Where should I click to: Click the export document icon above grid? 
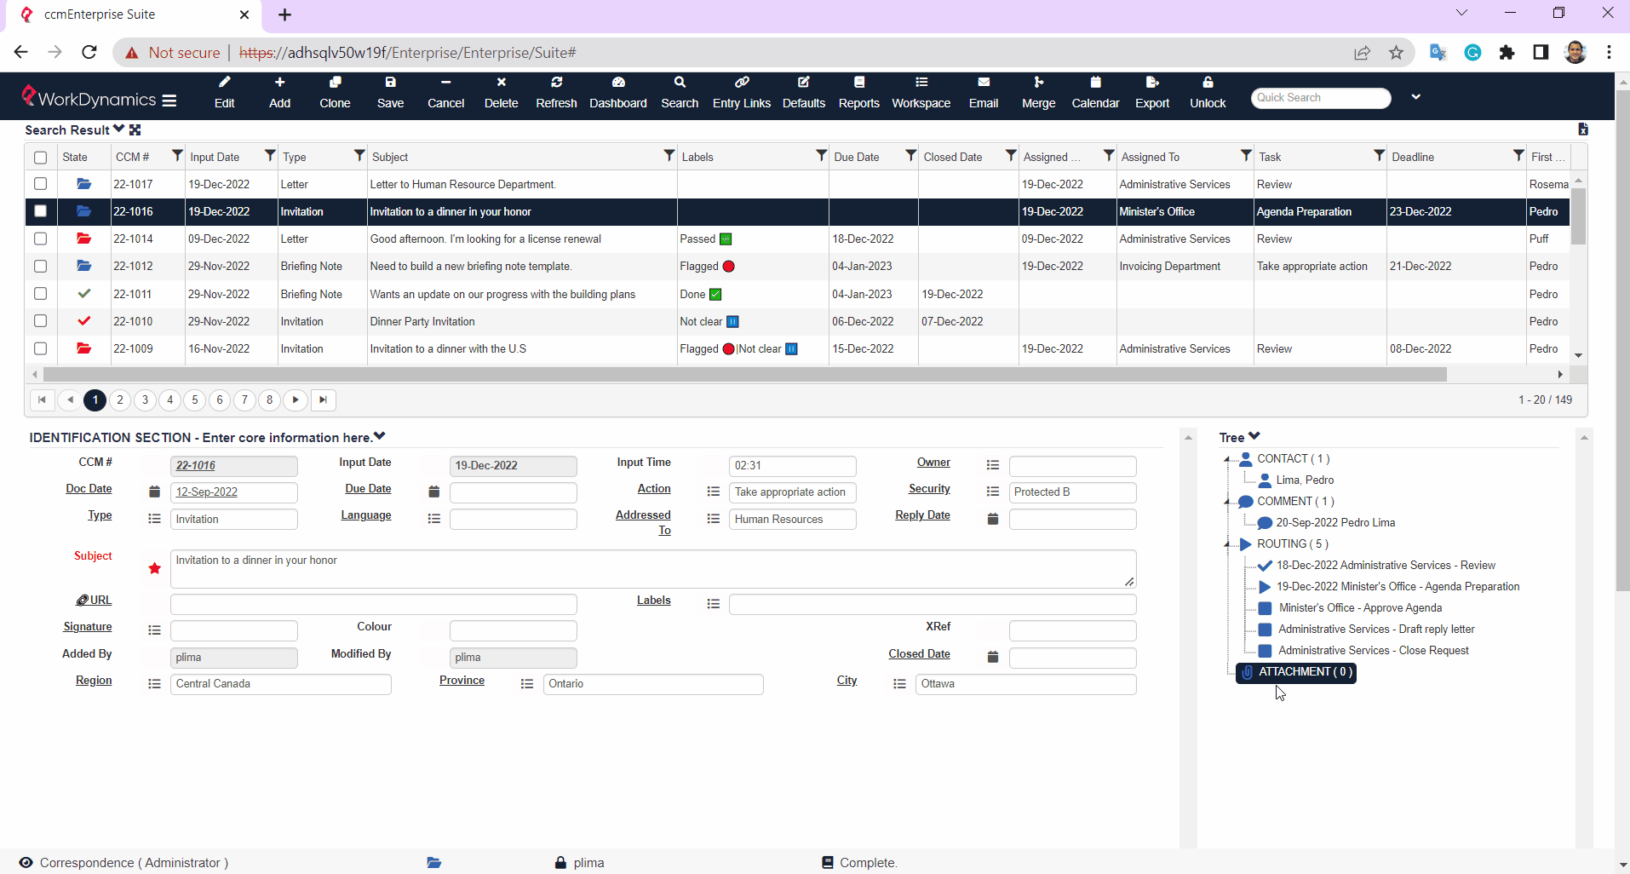(x=1583, y=129)
